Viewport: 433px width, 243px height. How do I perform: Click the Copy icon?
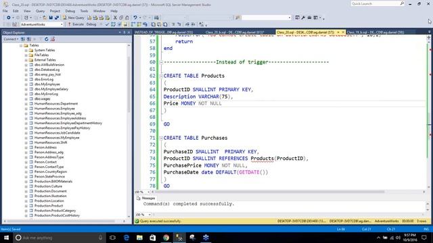coord(121,18)
